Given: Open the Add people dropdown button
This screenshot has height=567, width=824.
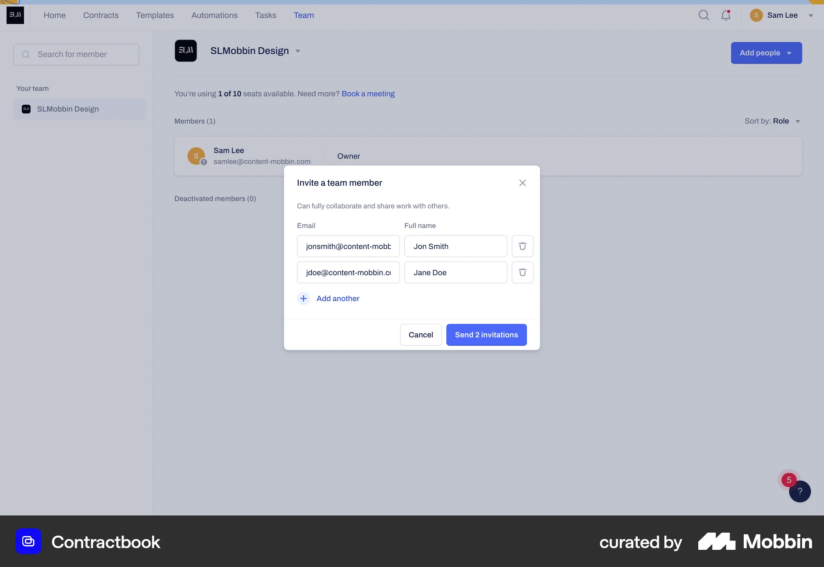Looking at the screenshot, I should 766,53.
